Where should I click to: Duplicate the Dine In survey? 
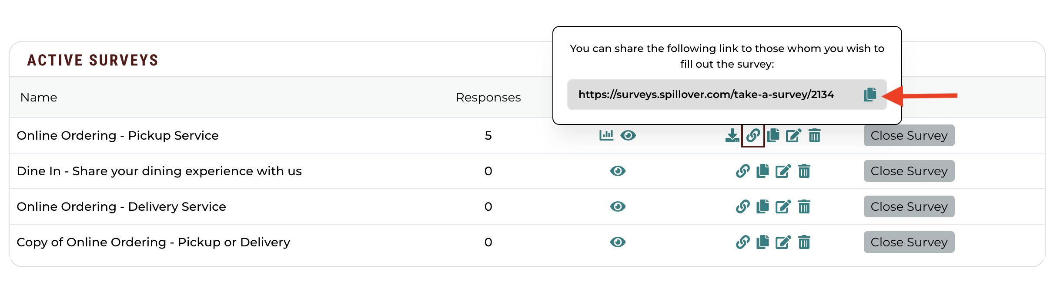tap(762, 171)
